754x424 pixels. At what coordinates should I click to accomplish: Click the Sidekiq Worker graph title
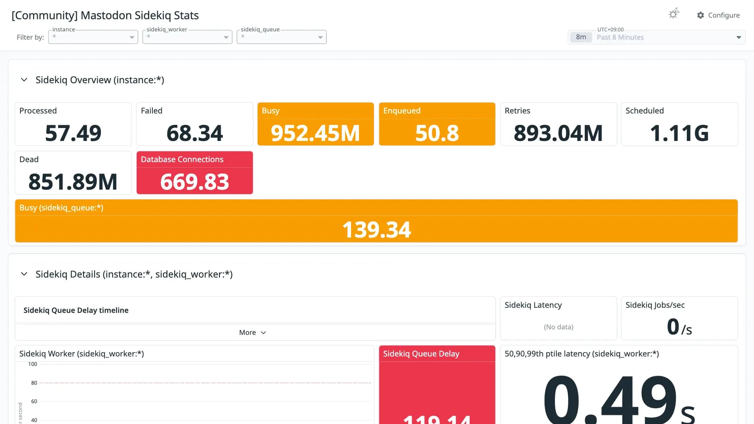pos(82,354)
